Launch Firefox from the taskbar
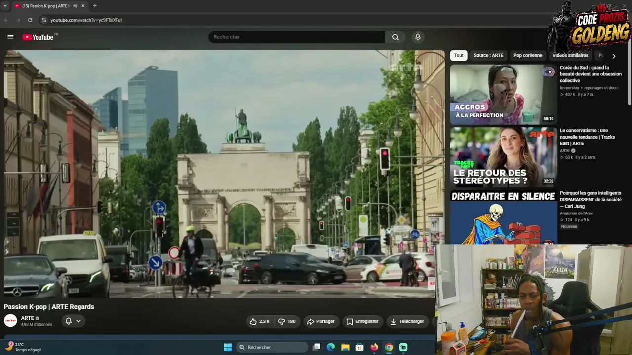 pyautogui.click(x=374, y=347)
